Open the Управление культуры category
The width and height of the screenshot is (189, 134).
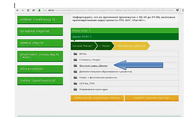tap(93, 89)
